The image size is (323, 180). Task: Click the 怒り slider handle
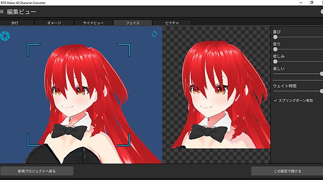pyautogui.click(x=275, y=49)
